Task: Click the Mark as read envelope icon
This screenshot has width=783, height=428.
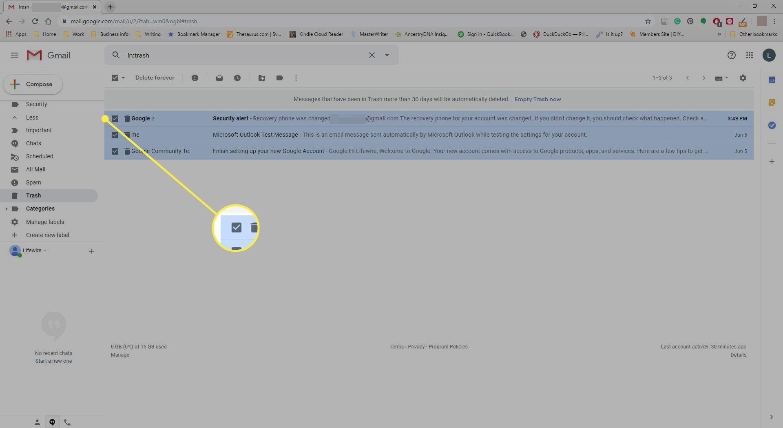Action: click(x=219, y=78)
